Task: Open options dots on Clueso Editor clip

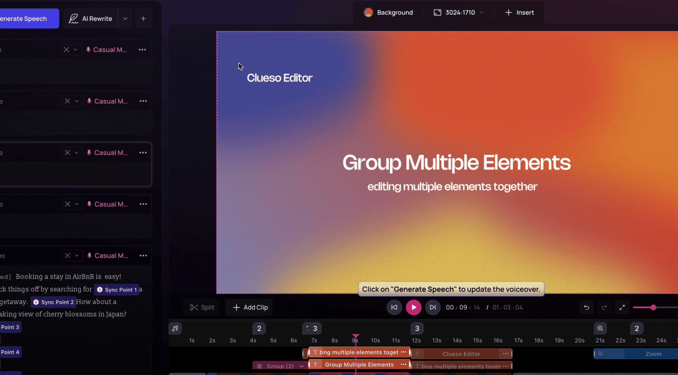Action: pos(505,354)
